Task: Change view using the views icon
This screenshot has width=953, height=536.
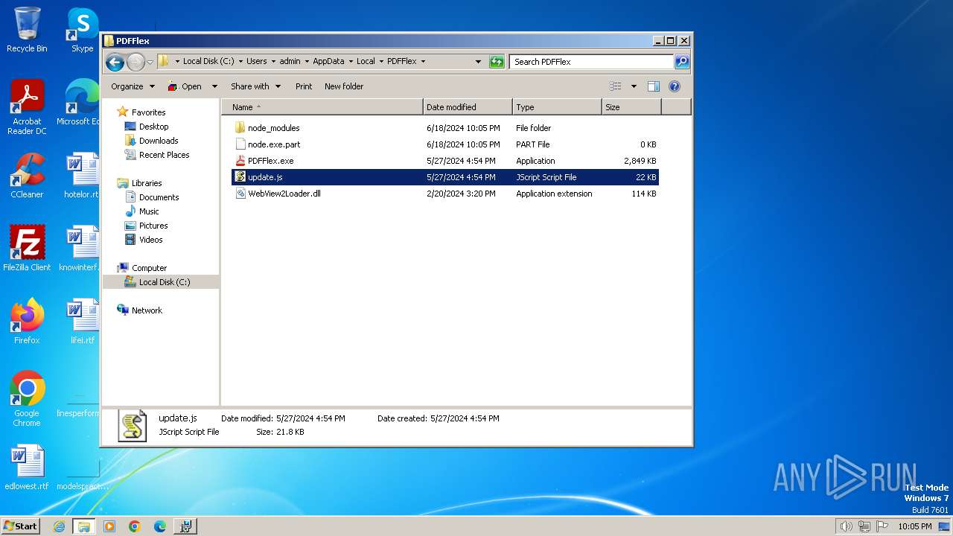Action: tap(616, 86)
